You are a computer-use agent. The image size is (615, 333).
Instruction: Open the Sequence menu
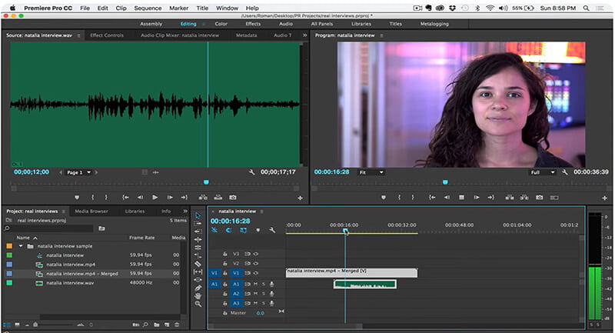[148, 8]
